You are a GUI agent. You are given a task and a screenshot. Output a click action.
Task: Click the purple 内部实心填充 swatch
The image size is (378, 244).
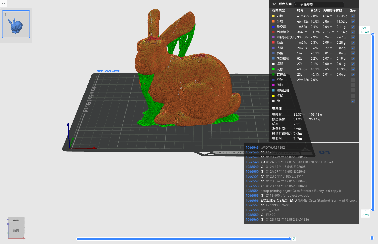pos(273,37)
